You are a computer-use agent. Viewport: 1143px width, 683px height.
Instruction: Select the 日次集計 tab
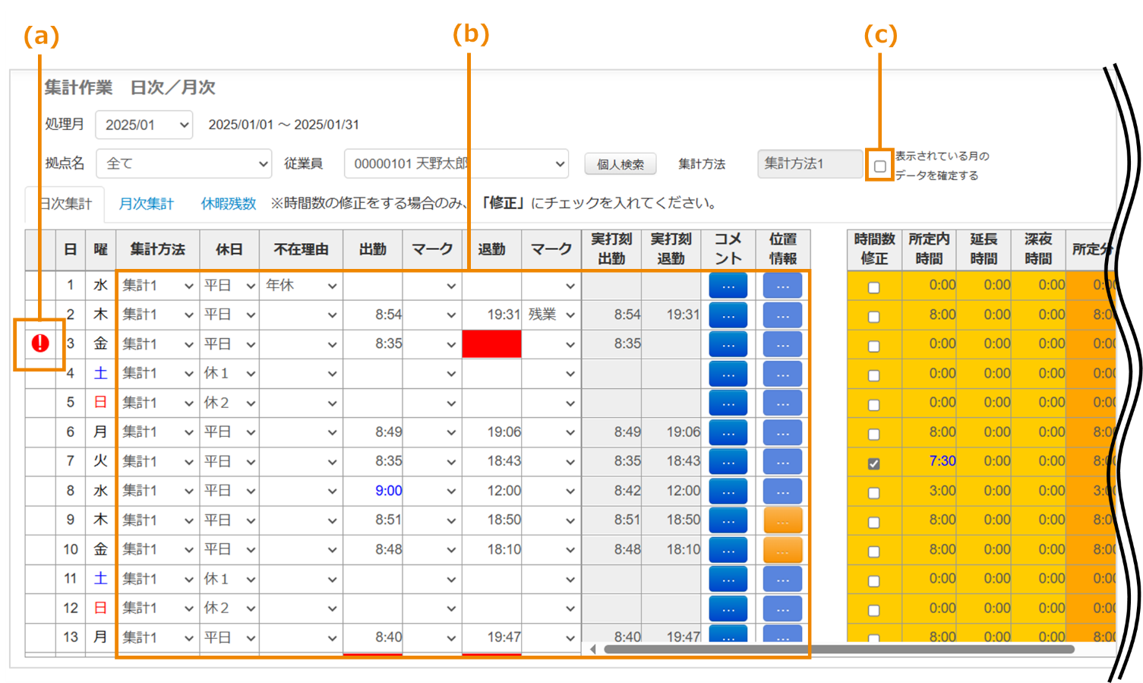click(x=65, y=204)
